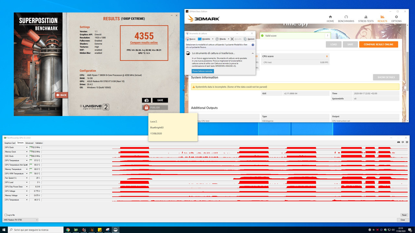Open the 3DMark STRESS TESTS icon
The height and width of the screenshot is (233, 415).
coord(366,17)
